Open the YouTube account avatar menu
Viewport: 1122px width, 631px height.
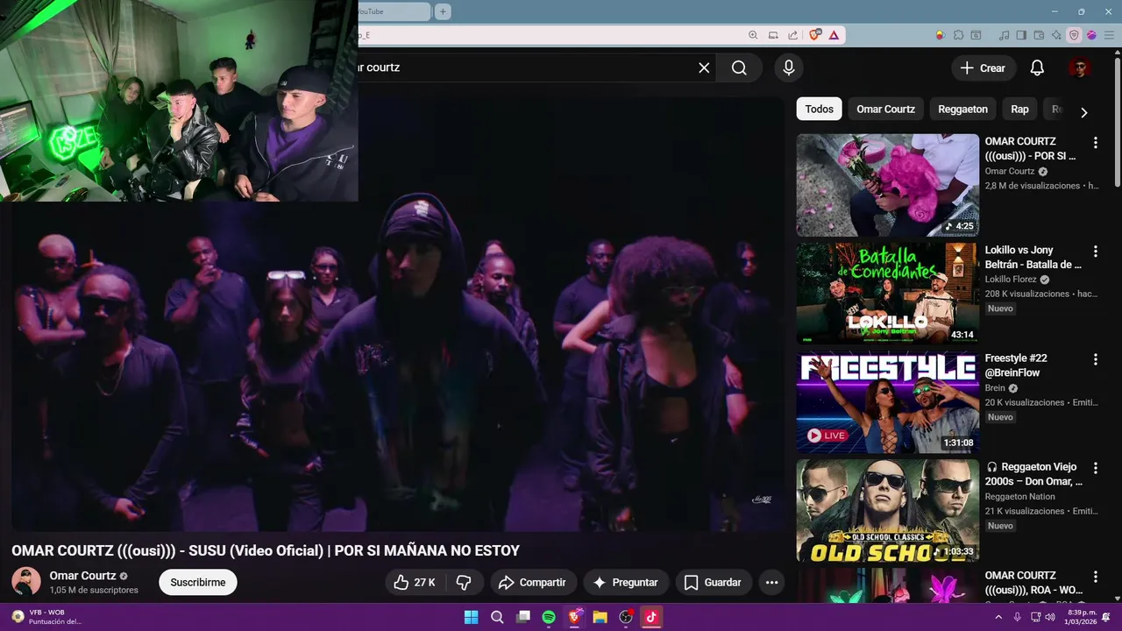coord(1079,67)
